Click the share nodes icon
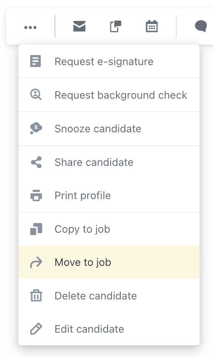Viewport: 213px width, 357px height. (x=36, y=162)
